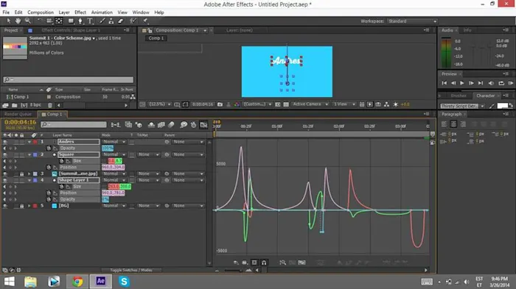
Task: Hide Shape Layer 1 eye icon
Action: pos(5,180)
